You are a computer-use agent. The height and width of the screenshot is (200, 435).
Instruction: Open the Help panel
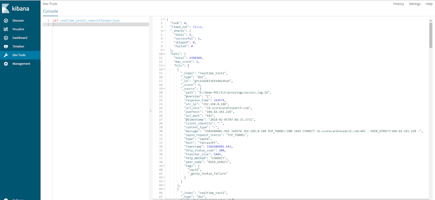[429, 4]
